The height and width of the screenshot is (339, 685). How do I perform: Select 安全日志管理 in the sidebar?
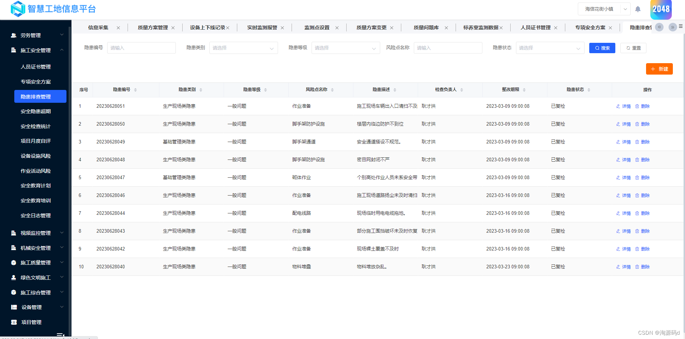coord(36,216)
